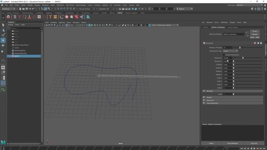Click the New Scene file icon
Viewport: 267px width, 150px height.
pyautogui.click(x=20, y=9)
